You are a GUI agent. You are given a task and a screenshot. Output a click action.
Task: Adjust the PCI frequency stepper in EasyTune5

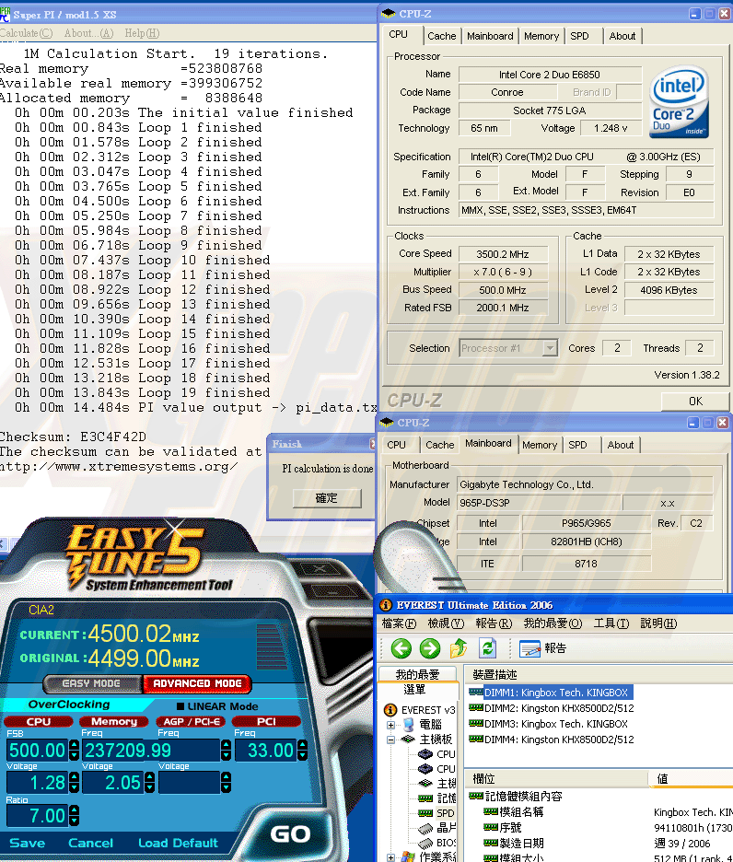302,751
